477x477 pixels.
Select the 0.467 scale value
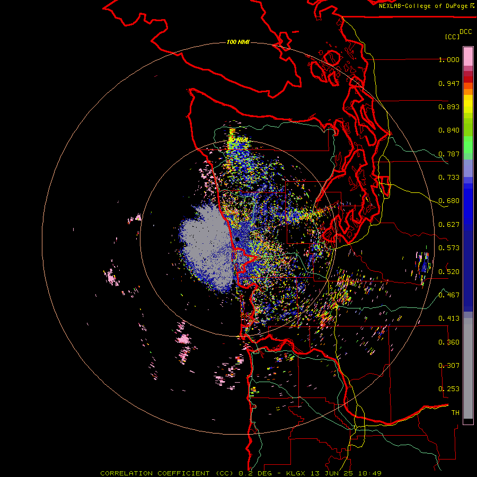pyautogui.click(x=449, y=295)
